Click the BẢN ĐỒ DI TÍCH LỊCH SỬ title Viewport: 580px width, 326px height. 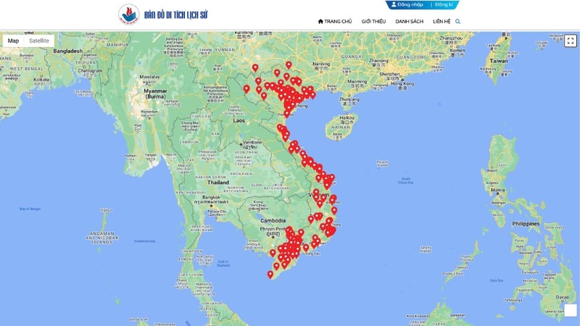tap(175, 14)
